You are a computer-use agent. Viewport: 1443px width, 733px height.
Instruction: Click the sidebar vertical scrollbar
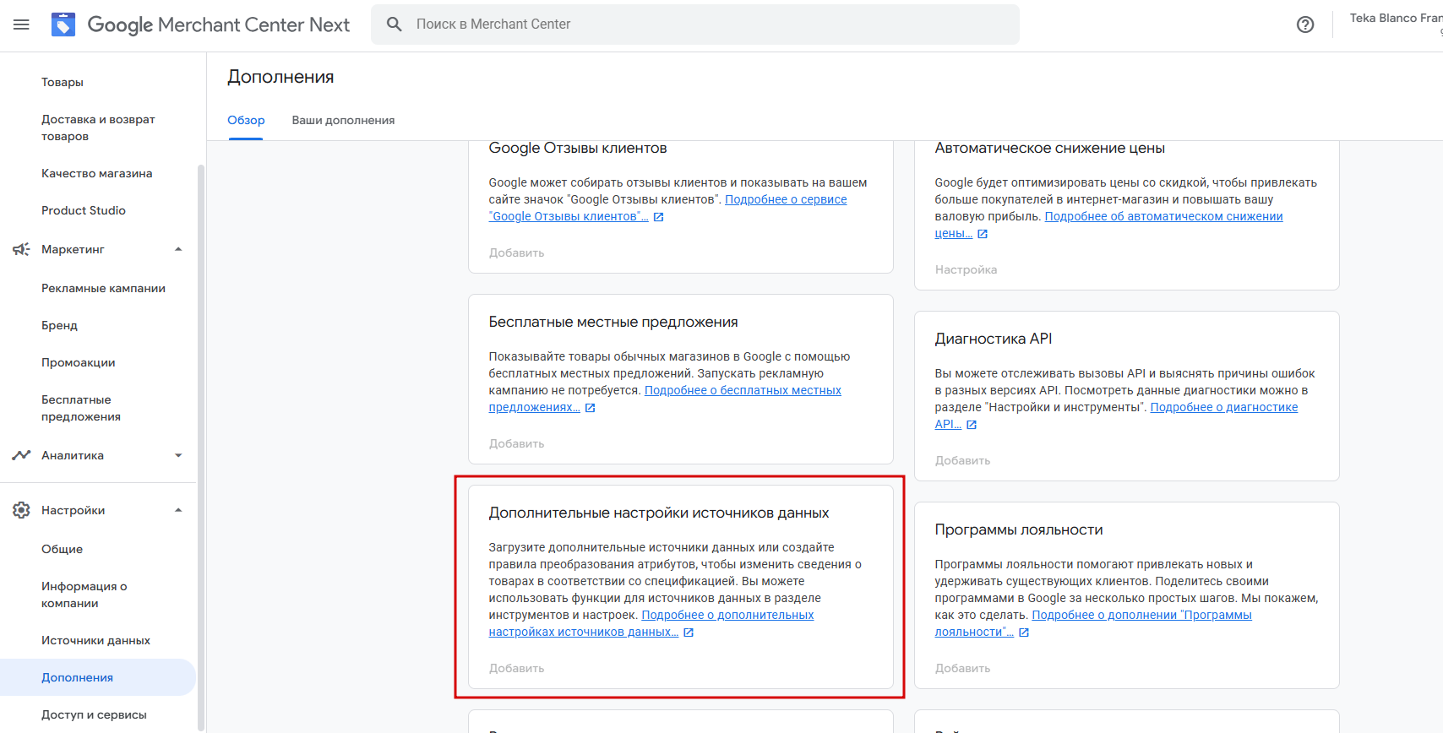[x=201, y=422]
